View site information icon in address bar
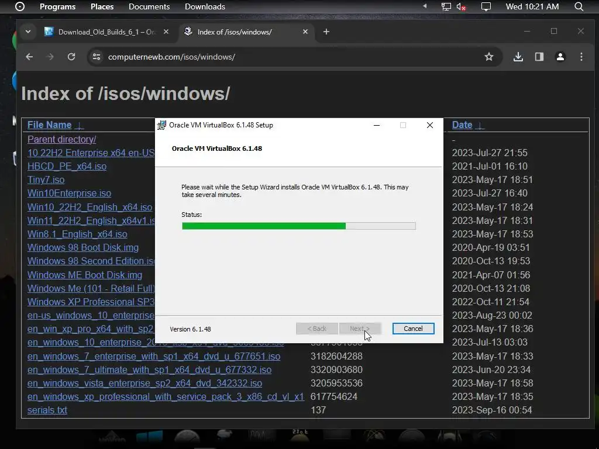Screen dimensions: 599x449 (97, 57)
